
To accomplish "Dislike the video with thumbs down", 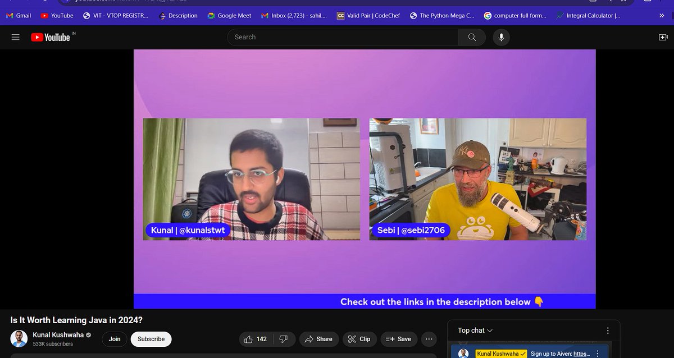I will (x=284, y=339).
